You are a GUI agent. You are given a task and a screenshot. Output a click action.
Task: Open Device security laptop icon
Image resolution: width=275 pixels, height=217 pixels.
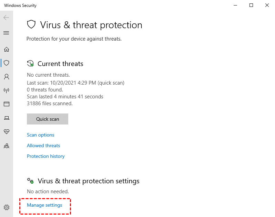pyautogui.click(x=6, y=118)
